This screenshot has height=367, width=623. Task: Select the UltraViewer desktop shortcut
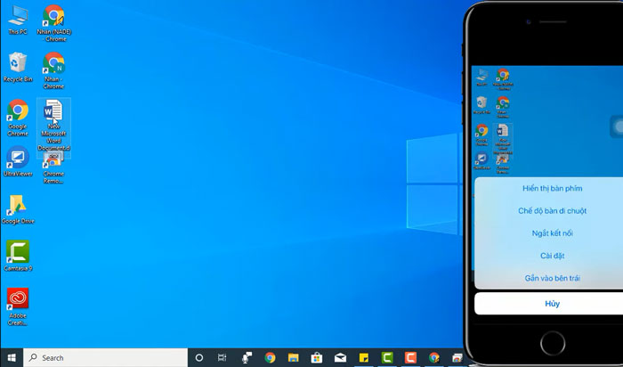click(x=18, y=161)
